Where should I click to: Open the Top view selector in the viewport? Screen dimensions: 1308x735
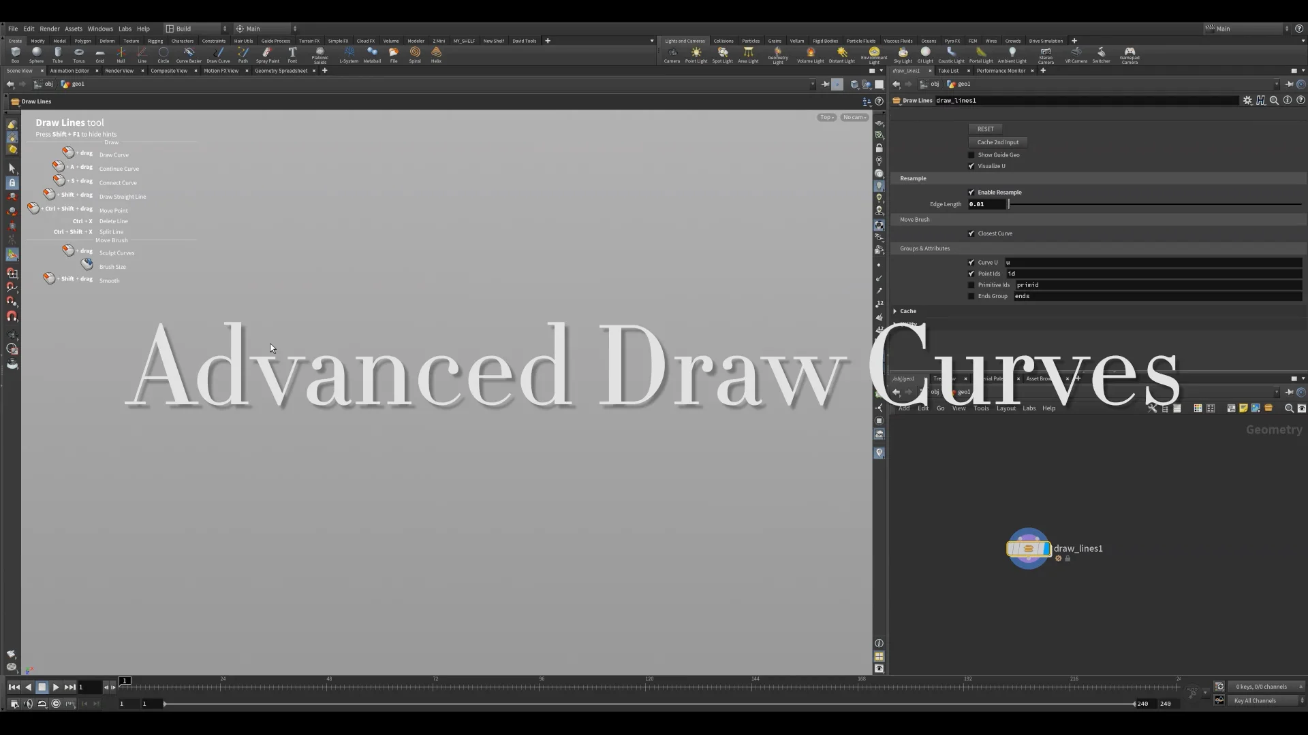826,117
